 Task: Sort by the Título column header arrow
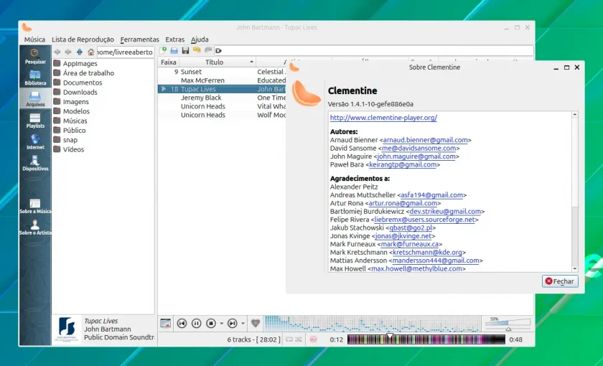click(x=251, y=62)
